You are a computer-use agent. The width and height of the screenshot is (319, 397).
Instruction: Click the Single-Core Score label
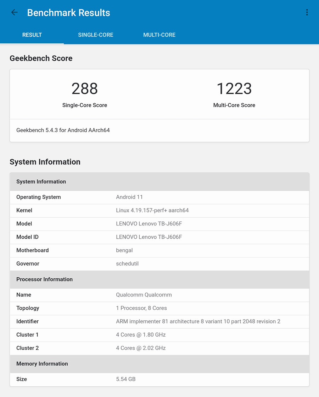pyautogui.click(x=85, y=105)
